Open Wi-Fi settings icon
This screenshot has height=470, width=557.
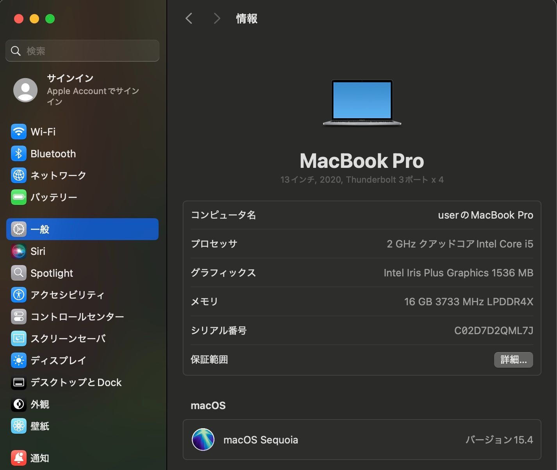[19, 132]
